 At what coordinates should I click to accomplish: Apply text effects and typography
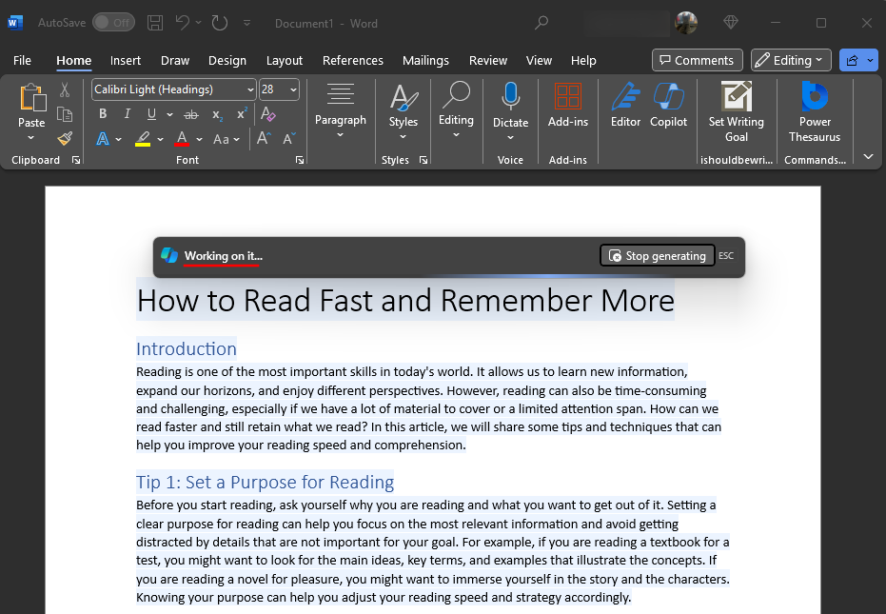(103, 139)
